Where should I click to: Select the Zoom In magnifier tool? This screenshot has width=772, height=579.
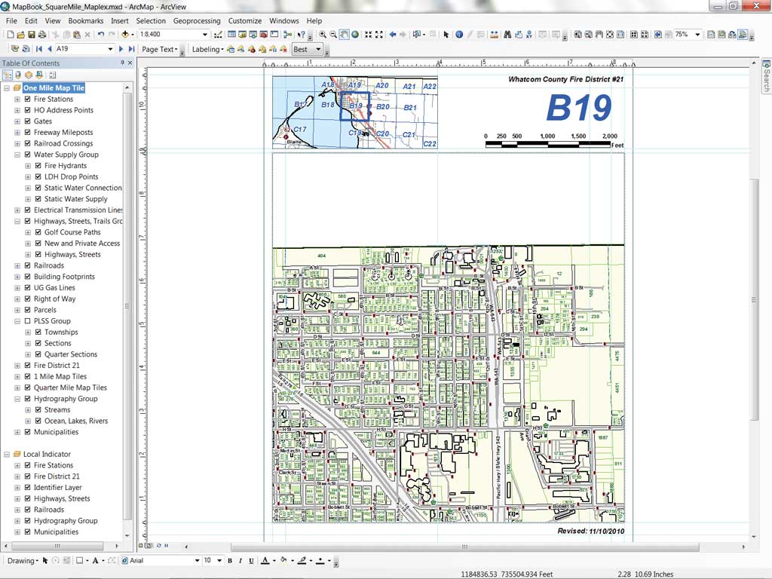pos(323,35)
